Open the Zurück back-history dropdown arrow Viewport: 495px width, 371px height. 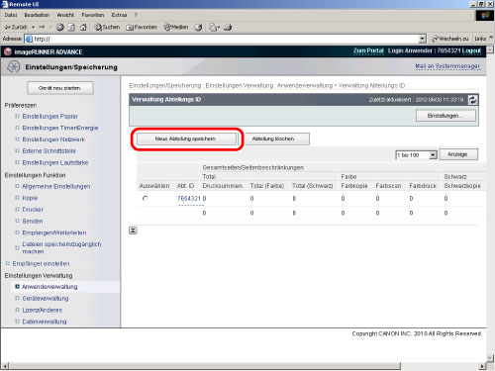[x=33, y=27]
